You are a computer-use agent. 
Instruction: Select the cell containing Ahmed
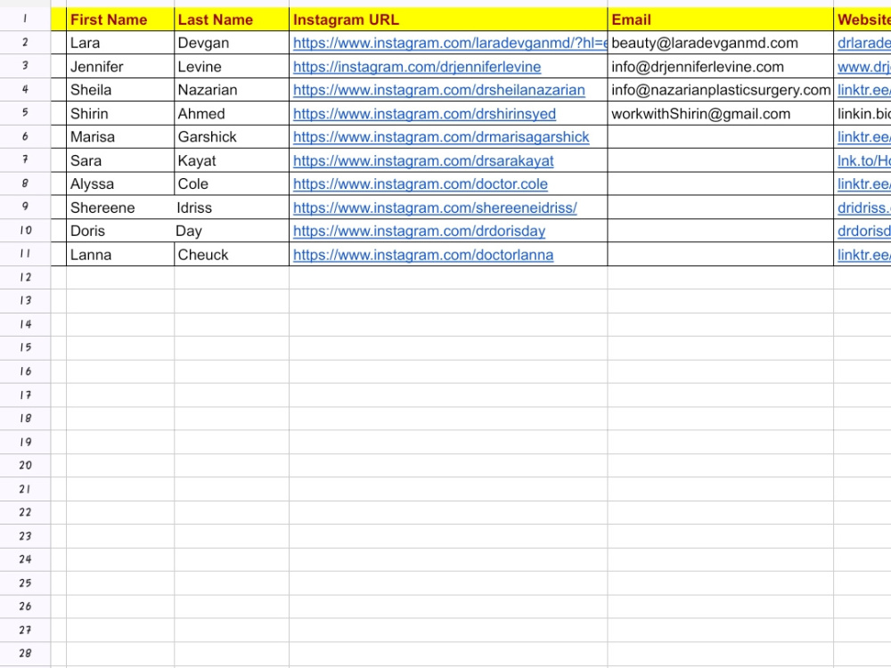pos(232,114)
